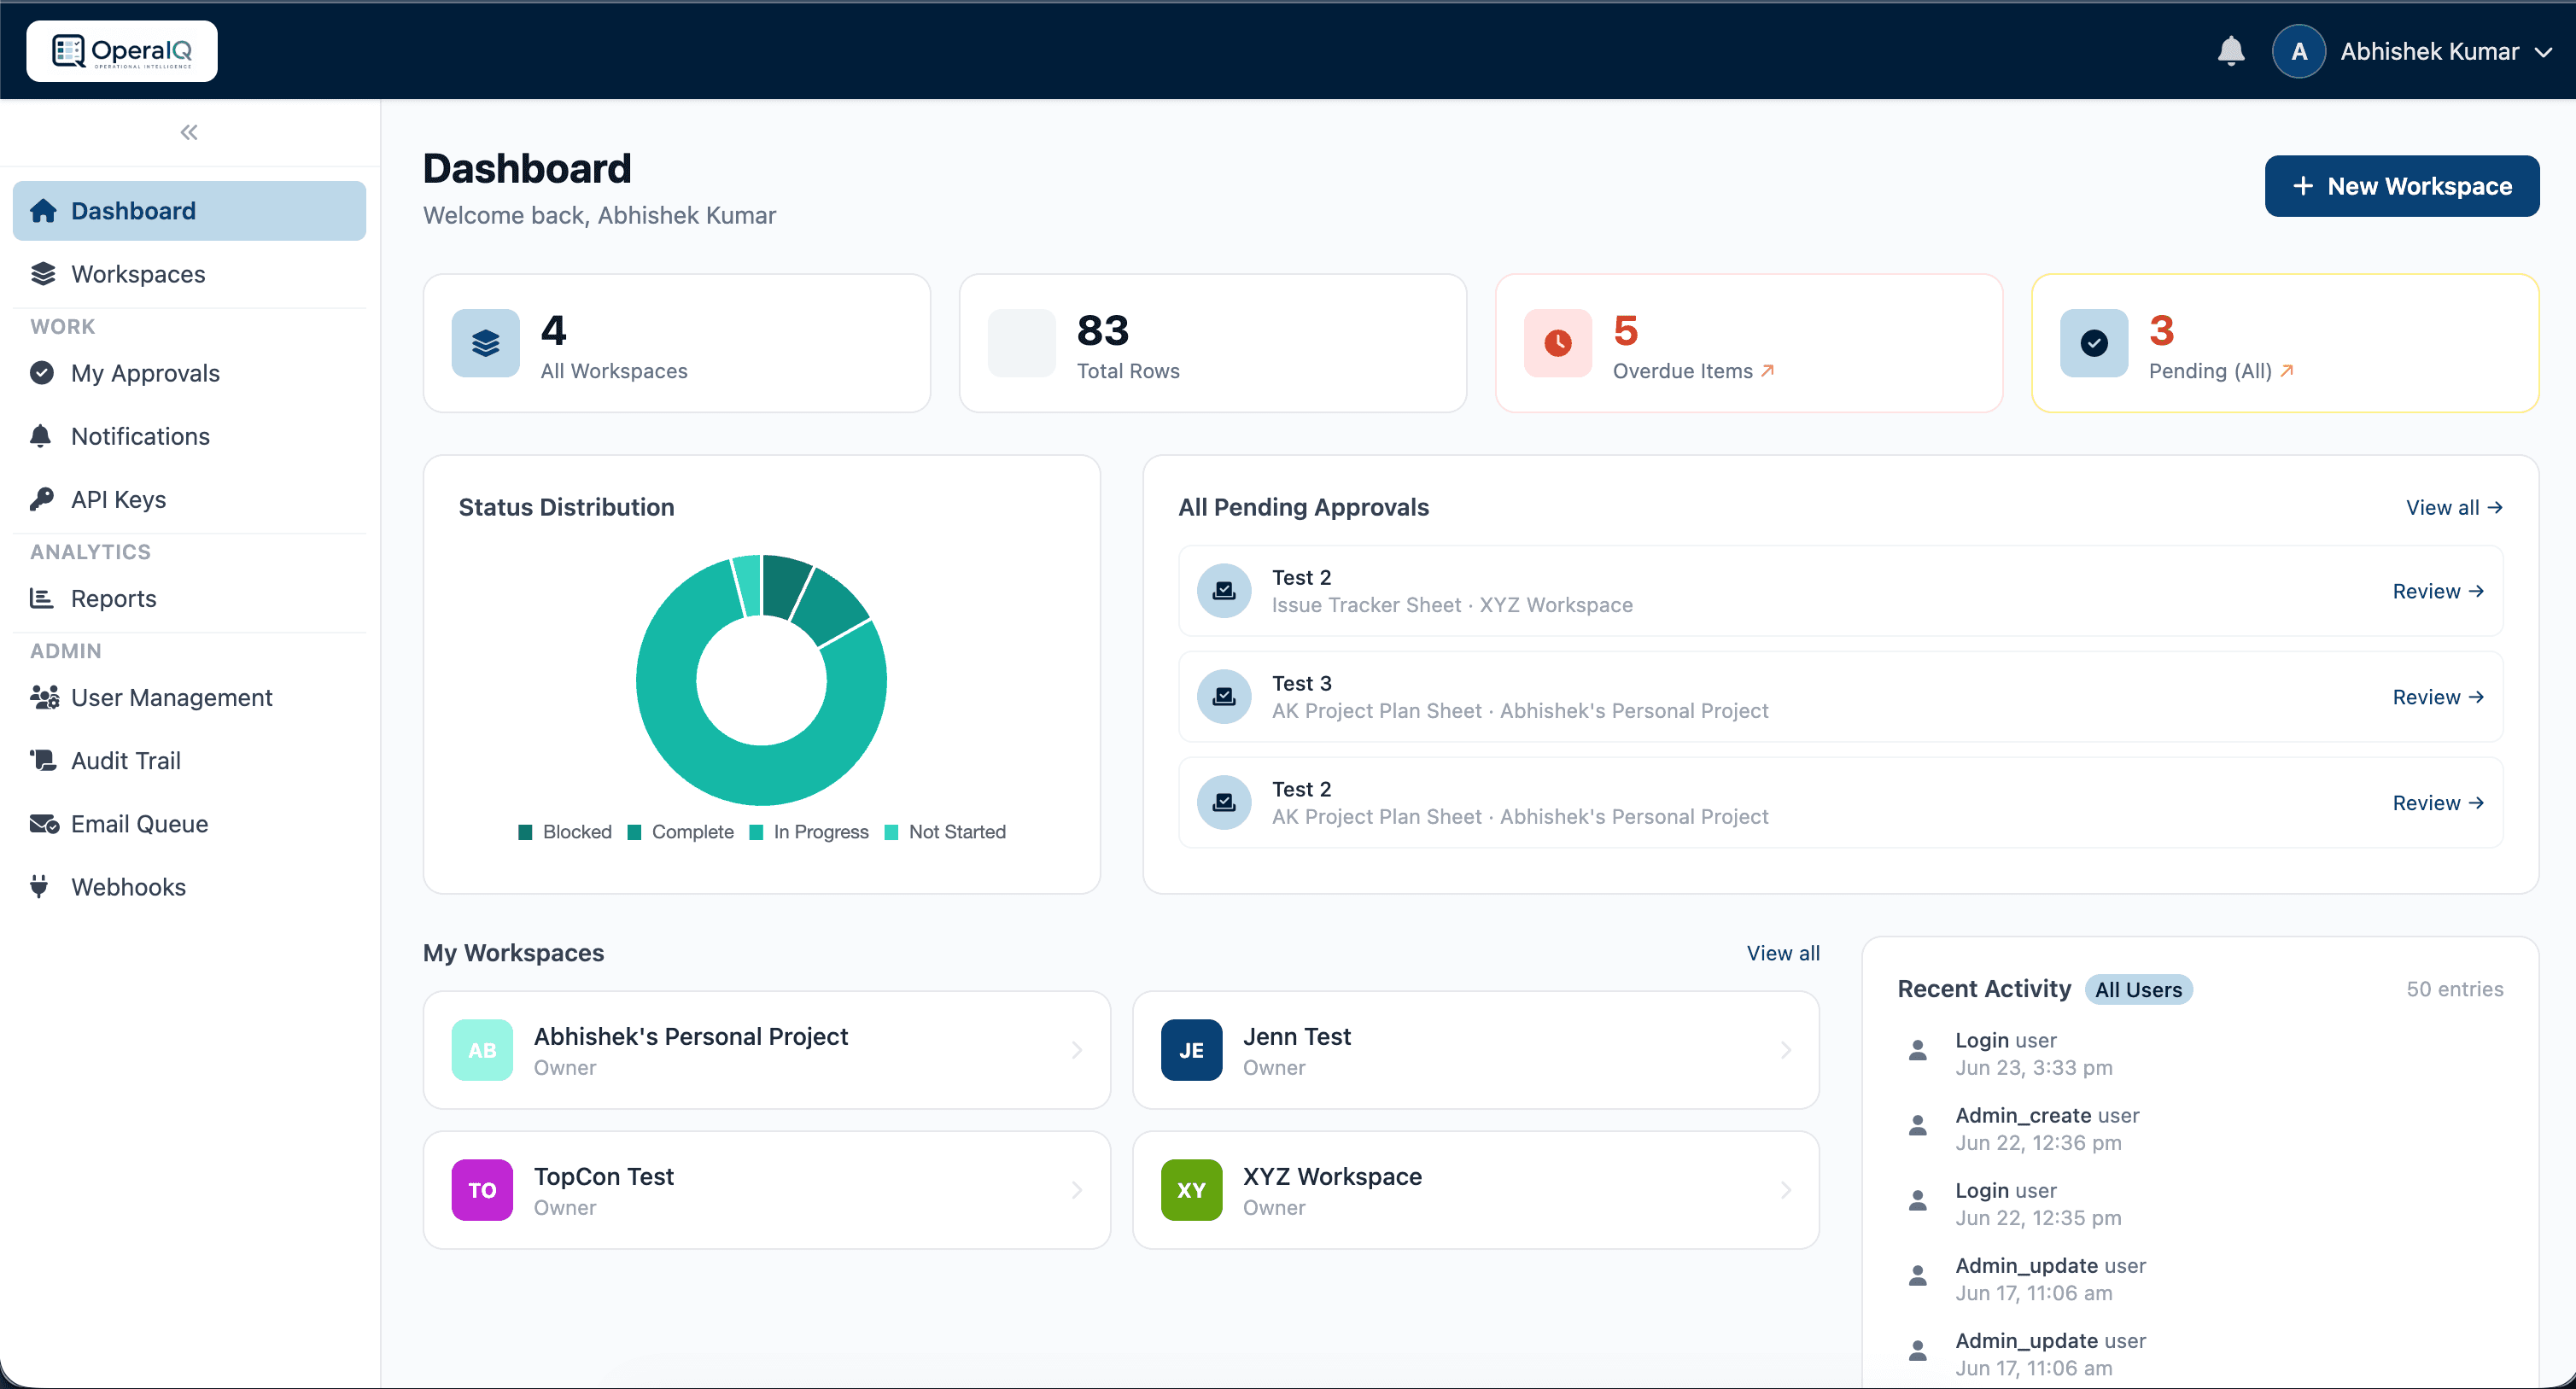Click the JE workspace avatar tile
This screenshot has height=1389, width=2576.
point(1191,1050)
